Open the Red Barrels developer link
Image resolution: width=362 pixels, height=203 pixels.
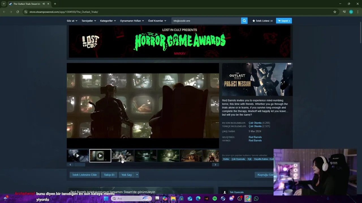pyautogui.click(x=255, y=137)
